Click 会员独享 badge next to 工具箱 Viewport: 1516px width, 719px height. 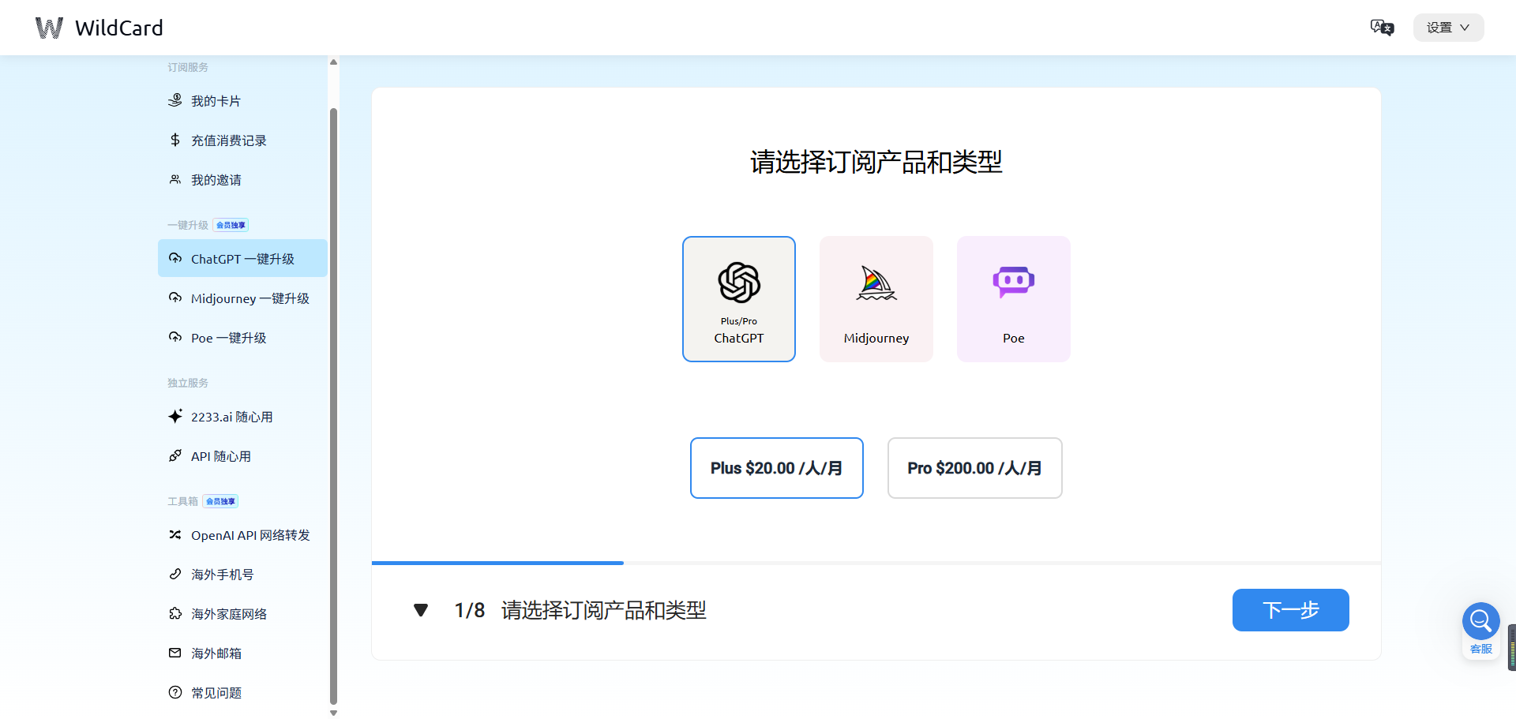220,501
